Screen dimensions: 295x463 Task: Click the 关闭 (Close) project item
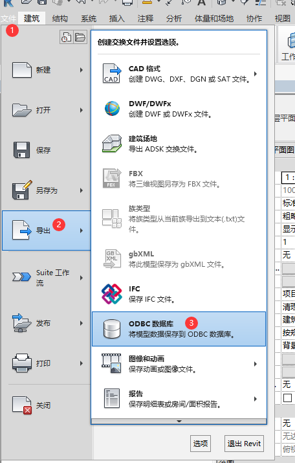click(x=47, y=405)
